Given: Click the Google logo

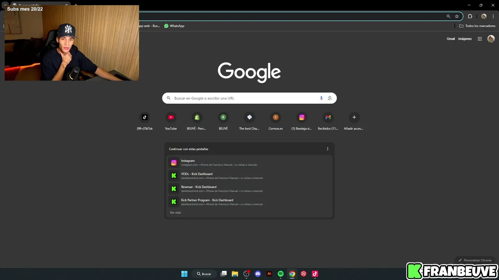Looking at the screenshot, I should coord(249,72).
